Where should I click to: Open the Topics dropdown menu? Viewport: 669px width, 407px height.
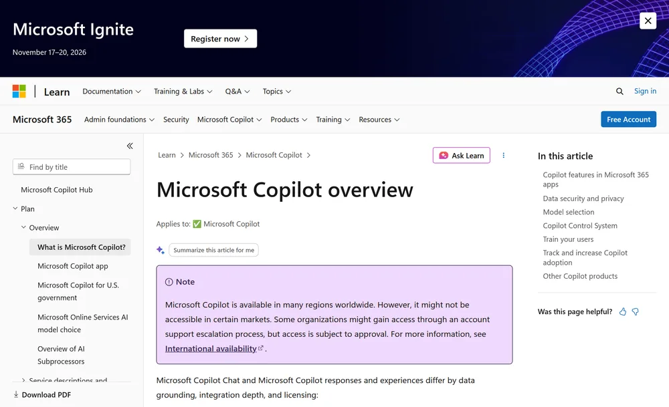click(x=276, y=91)
